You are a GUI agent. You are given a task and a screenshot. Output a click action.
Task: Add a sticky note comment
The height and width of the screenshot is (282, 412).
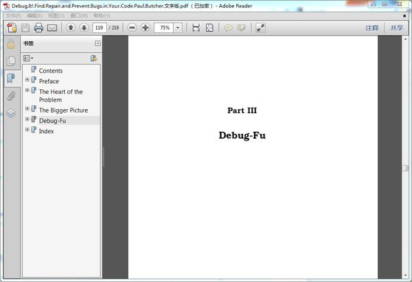coord(228,27)
